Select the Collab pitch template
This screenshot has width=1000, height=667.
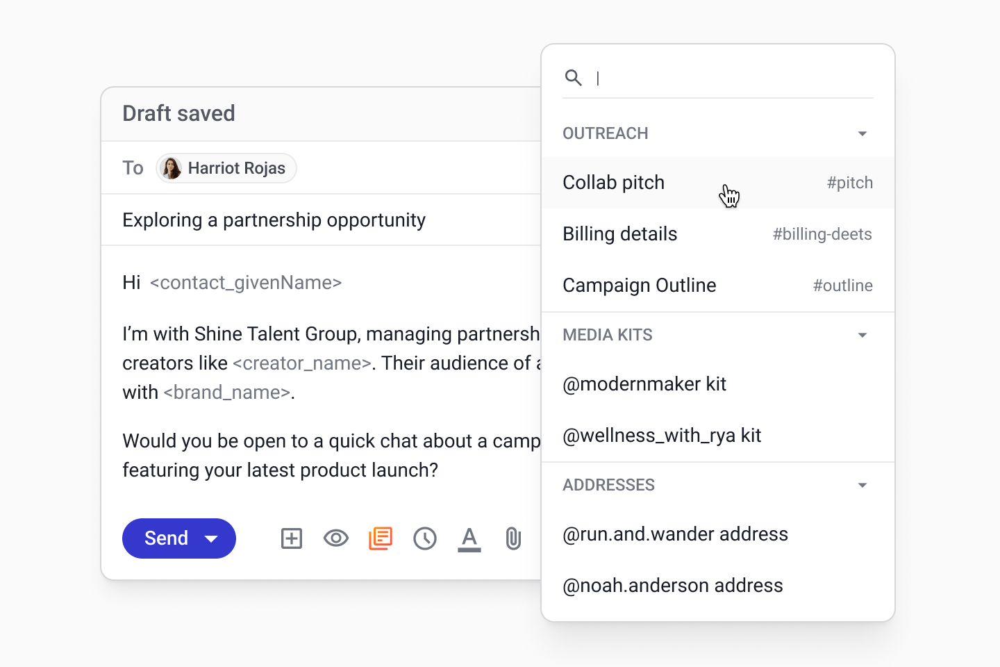tap(718, 183)
